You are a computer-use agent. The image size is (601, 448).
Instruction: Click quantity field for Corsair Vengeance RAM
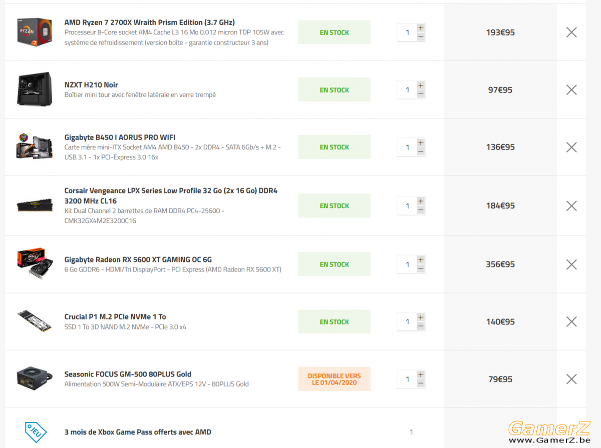(x=407, y=205)
